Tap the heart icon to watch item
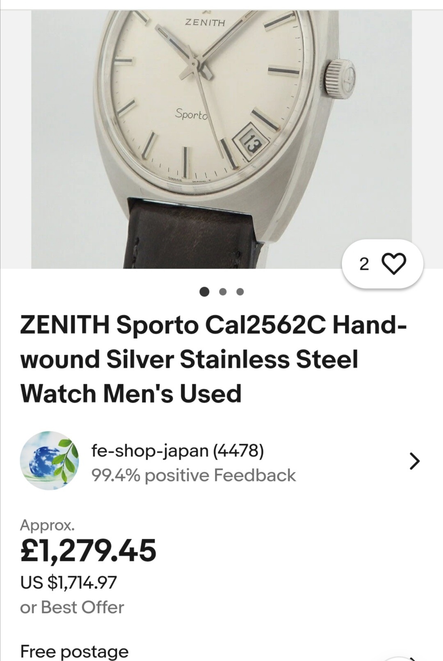This screenshot has height=661, width=443. click(x=394, y=264)
